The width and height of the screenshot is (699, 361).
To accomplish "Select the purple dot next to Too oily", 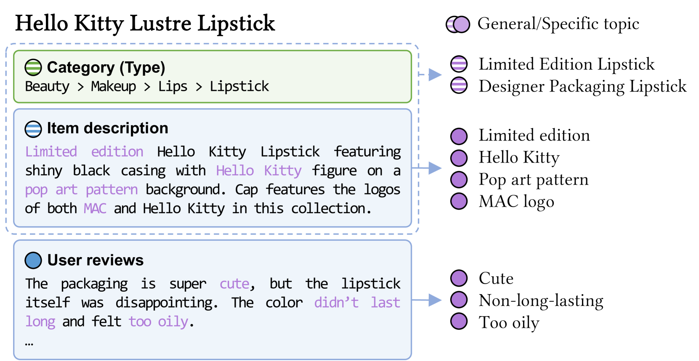I will (x=459, y=322).
